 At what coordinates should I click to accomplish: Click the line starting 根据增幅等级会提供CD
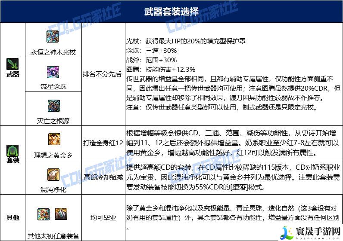click(231, 133)
